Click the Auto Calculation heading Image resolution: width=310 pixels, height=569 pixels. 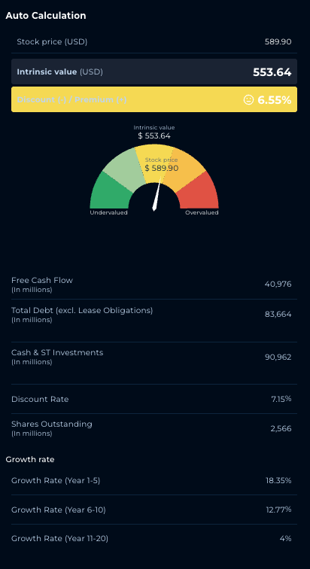coord(46,16)
